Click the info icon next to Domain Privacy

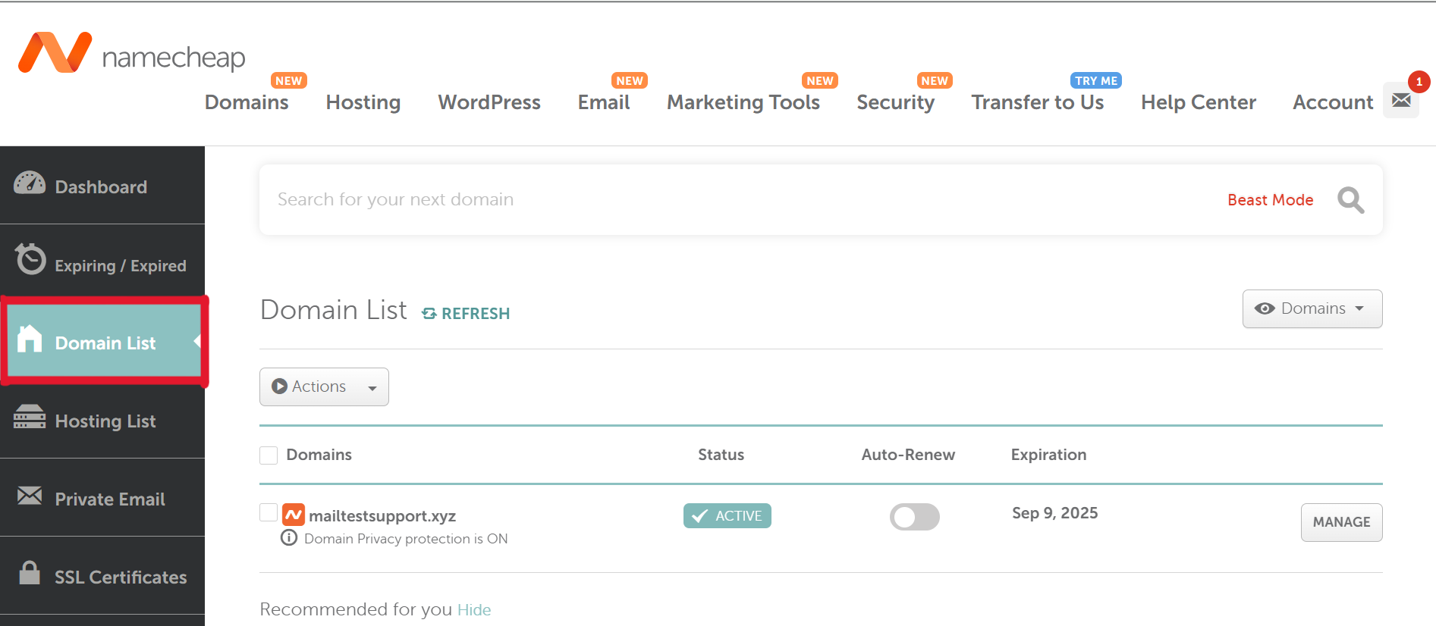coord(289,538)
